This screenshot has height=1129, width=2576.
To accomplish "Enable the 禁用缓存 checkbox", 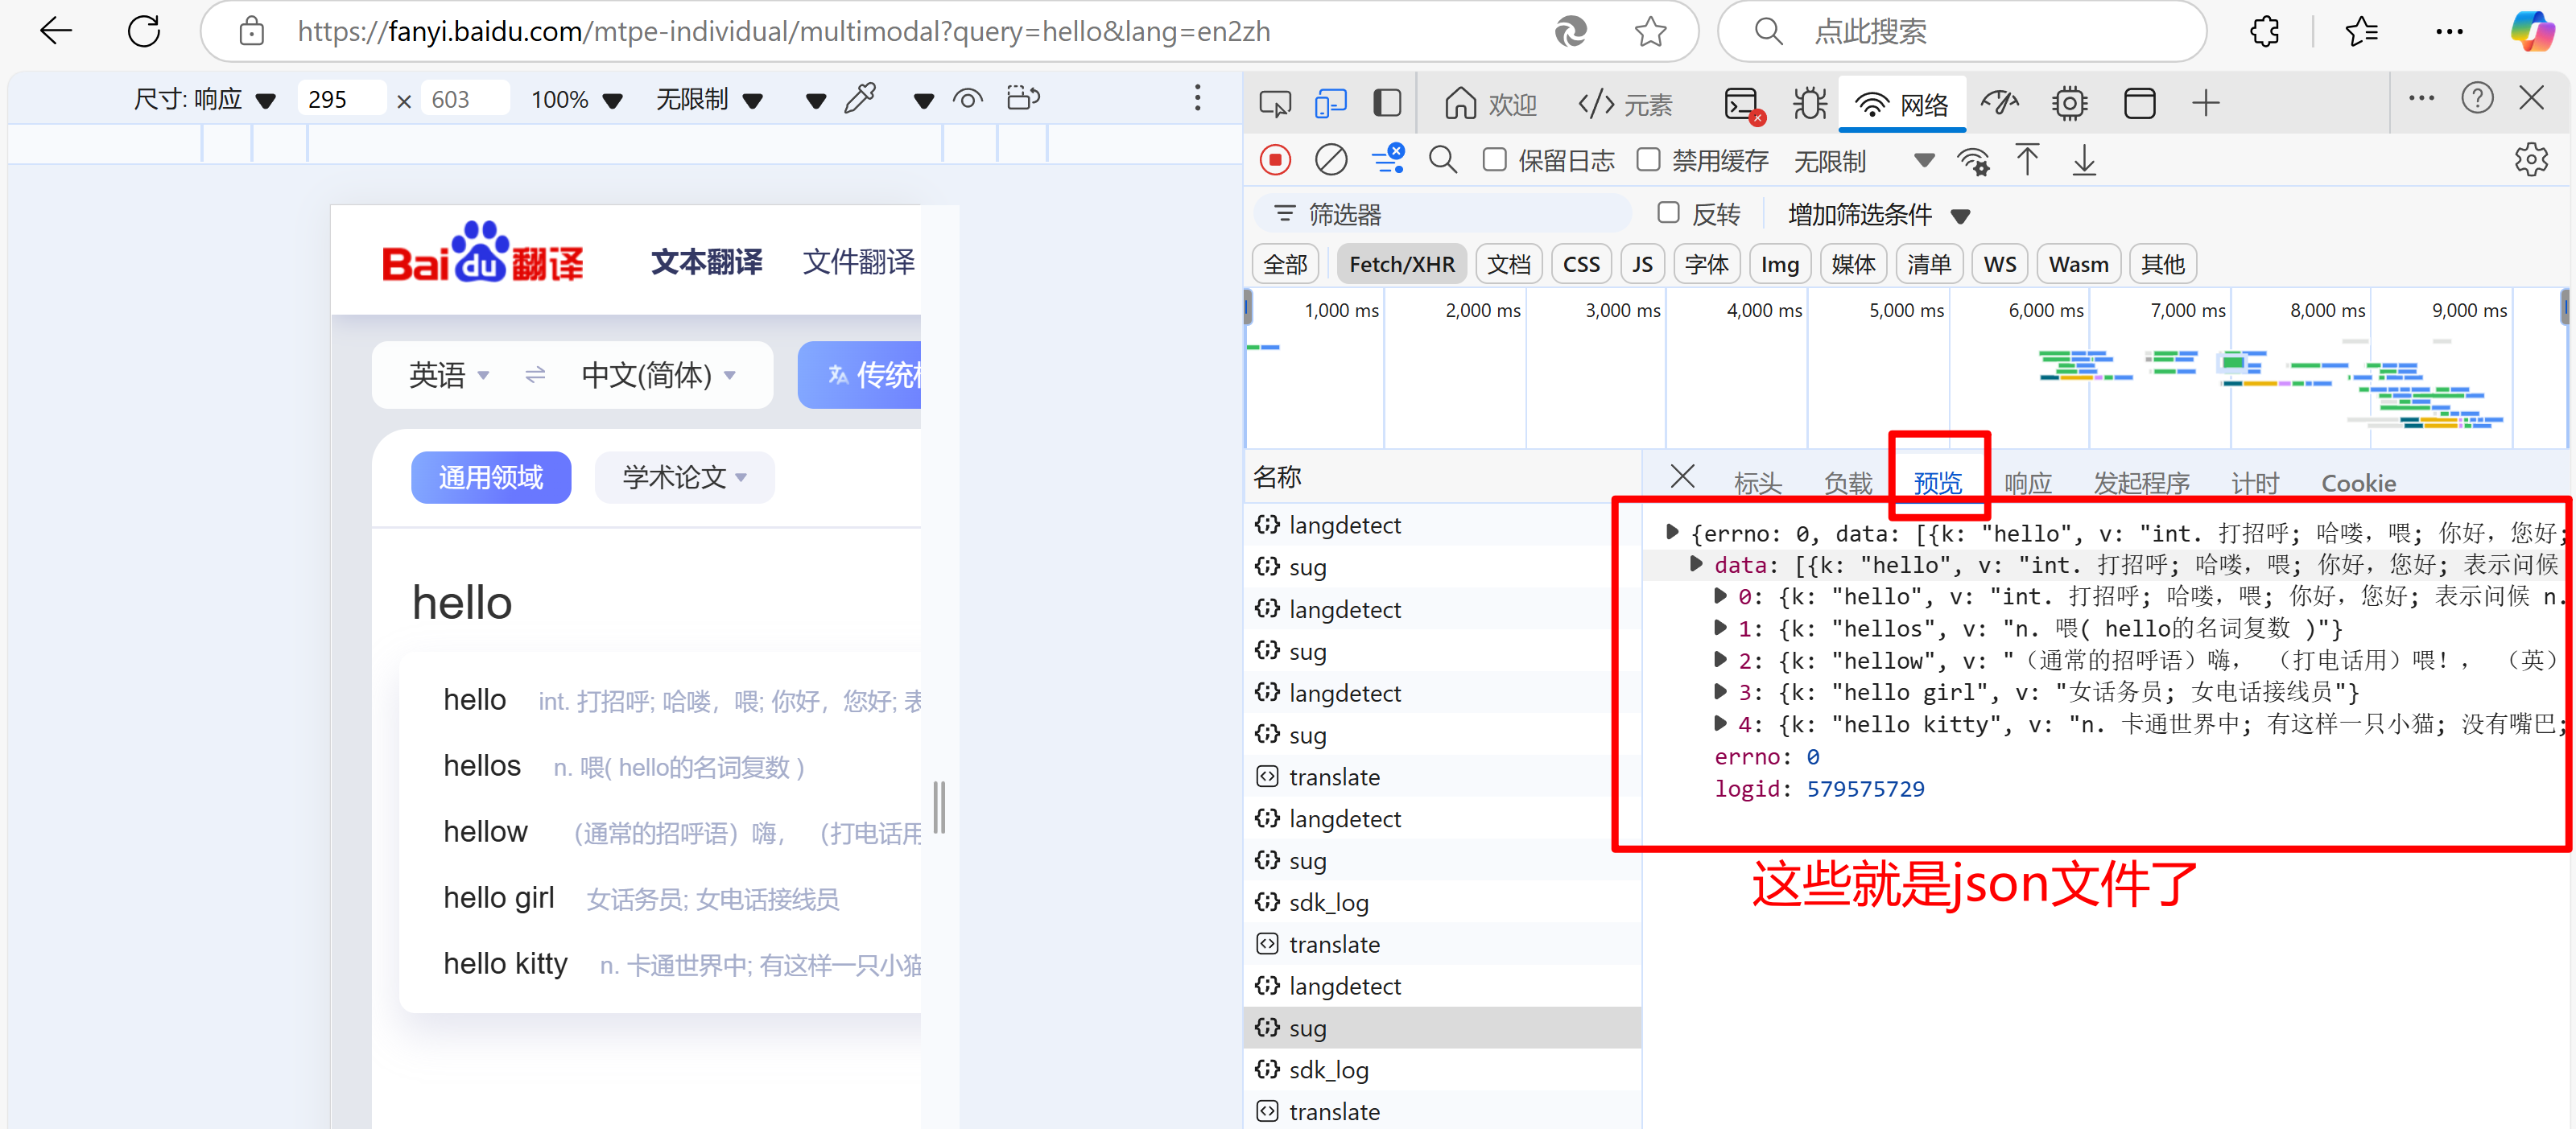I will (x=1649, y=160).
